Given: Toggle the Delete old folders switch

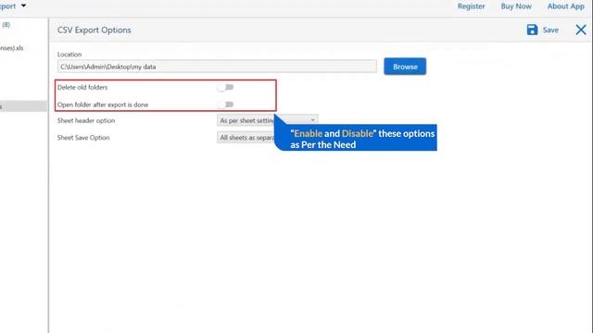Looking at the screenshot, I should tap(225, 87).
